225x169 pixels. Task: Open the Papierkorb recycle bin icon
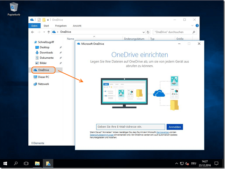tap(14, 8)
